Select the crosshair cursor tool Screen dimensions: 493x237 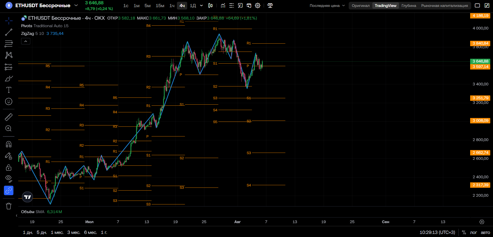[x=9, y=21]
